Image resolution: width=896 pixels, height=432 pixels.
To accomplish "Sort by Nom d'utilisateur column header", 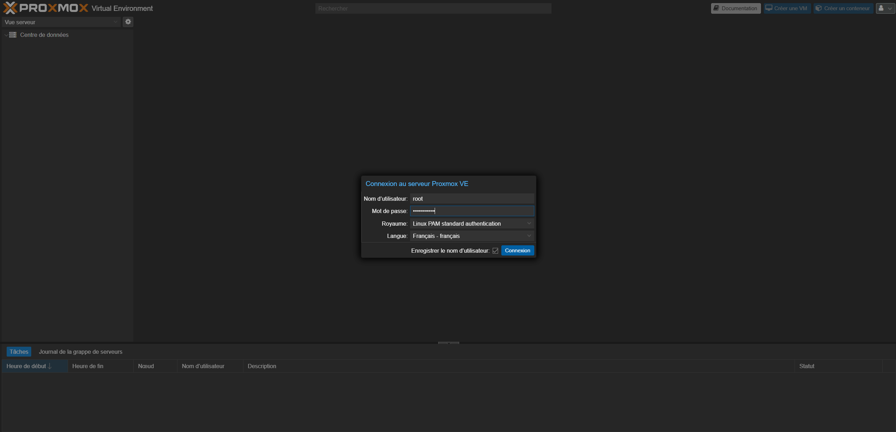I will [x=210, y=366].
